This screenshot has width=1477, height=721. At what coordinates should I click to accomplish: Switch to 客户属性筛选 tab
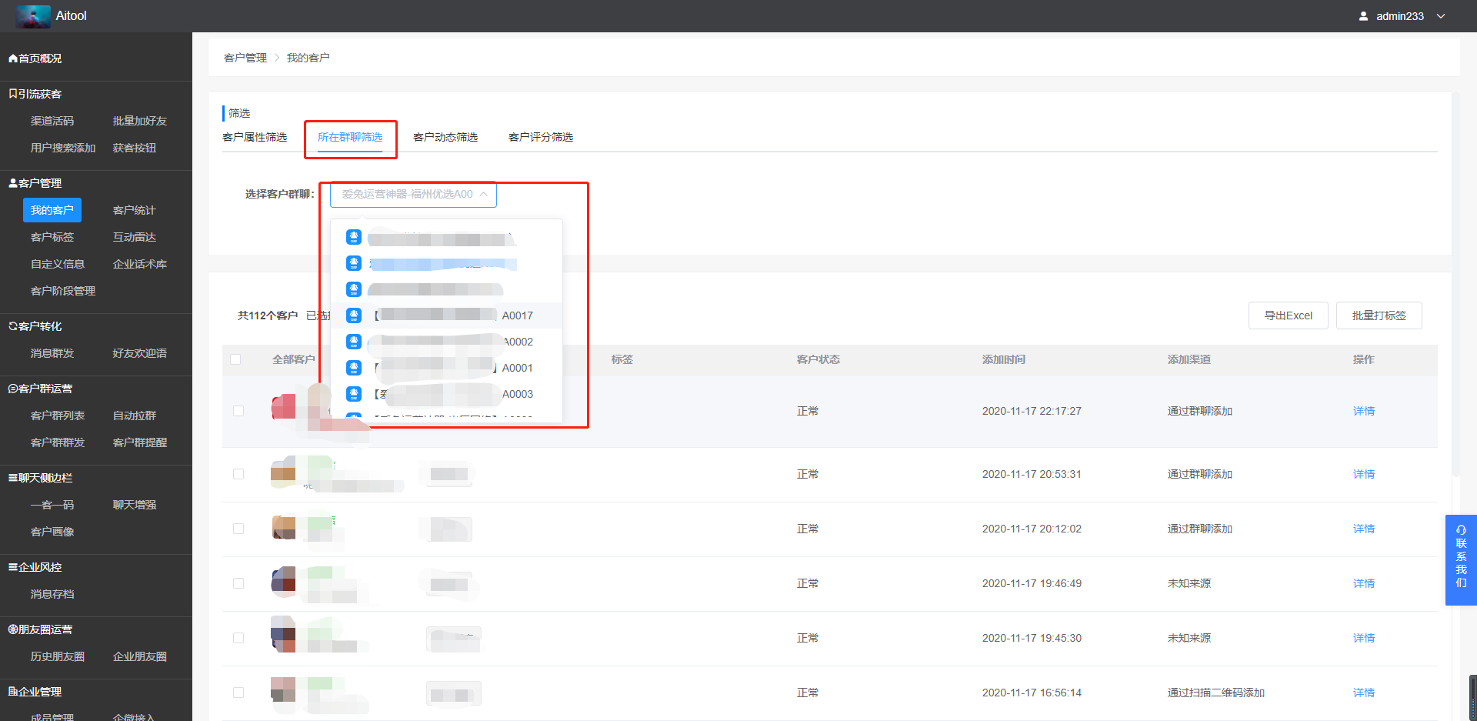coord(255,137)
